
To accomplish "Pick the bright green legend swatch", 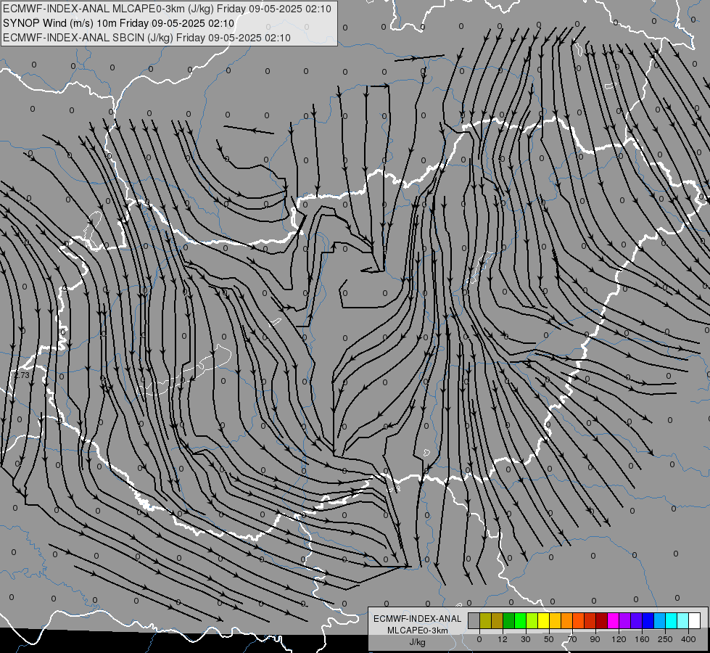I will pos(520,621).
